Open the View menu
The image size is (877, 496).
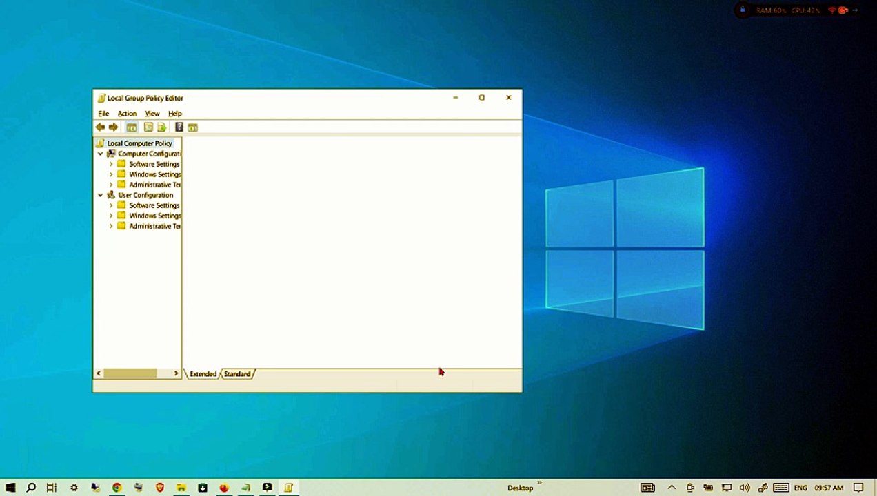coord(152,114)
